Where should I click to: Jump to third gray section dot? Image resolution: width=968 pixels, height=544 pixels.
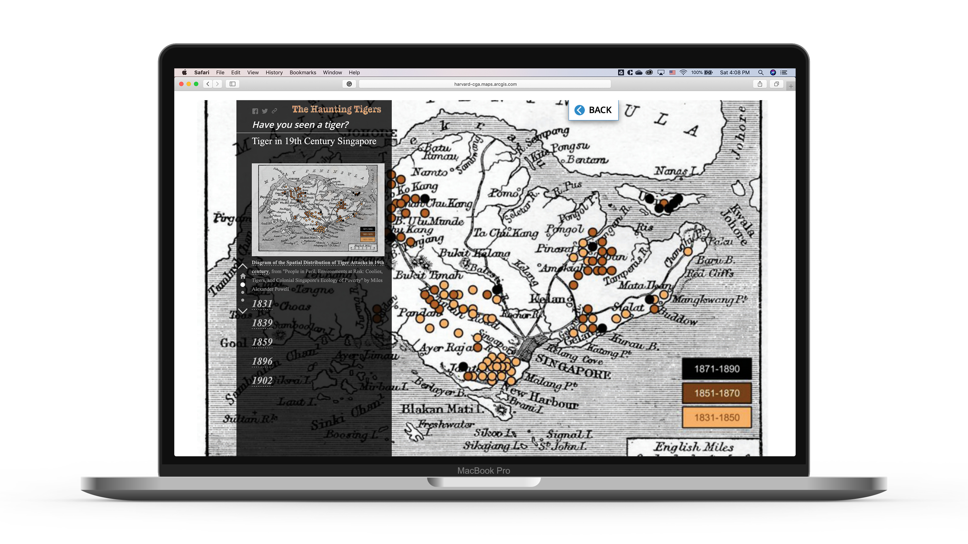[243, 300]
